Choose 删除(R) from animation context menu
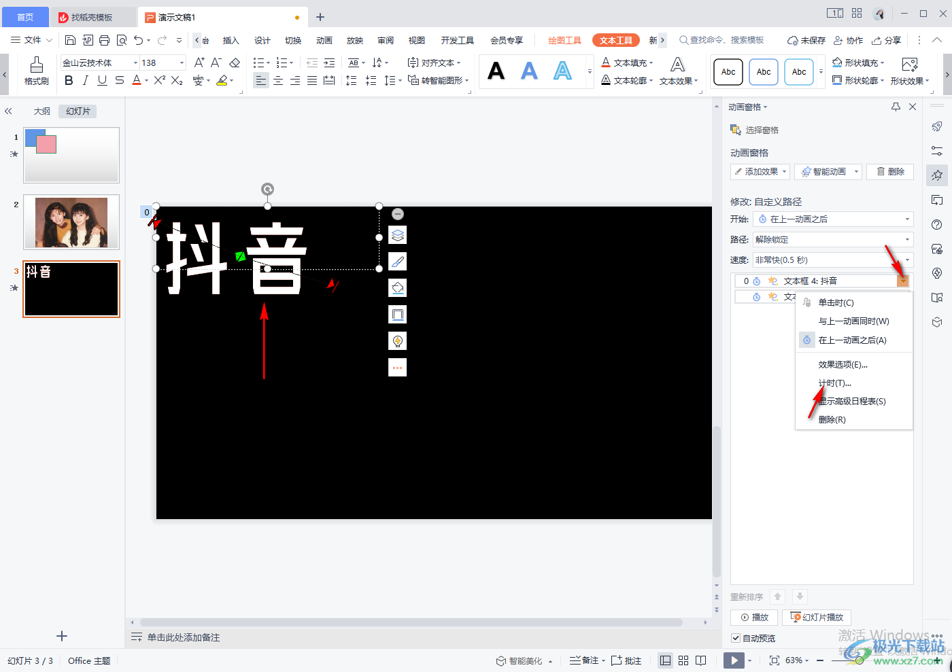 coord(832,420)
